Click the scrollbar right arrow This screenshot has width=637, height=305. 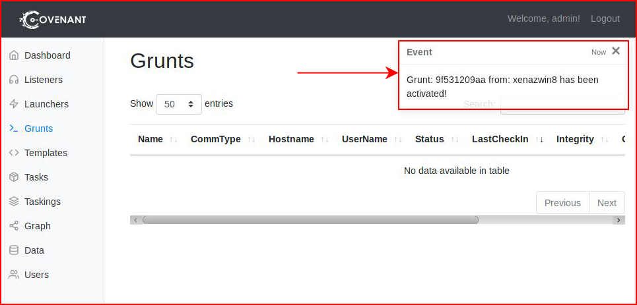pyautogui.click(x=619, y=220)
